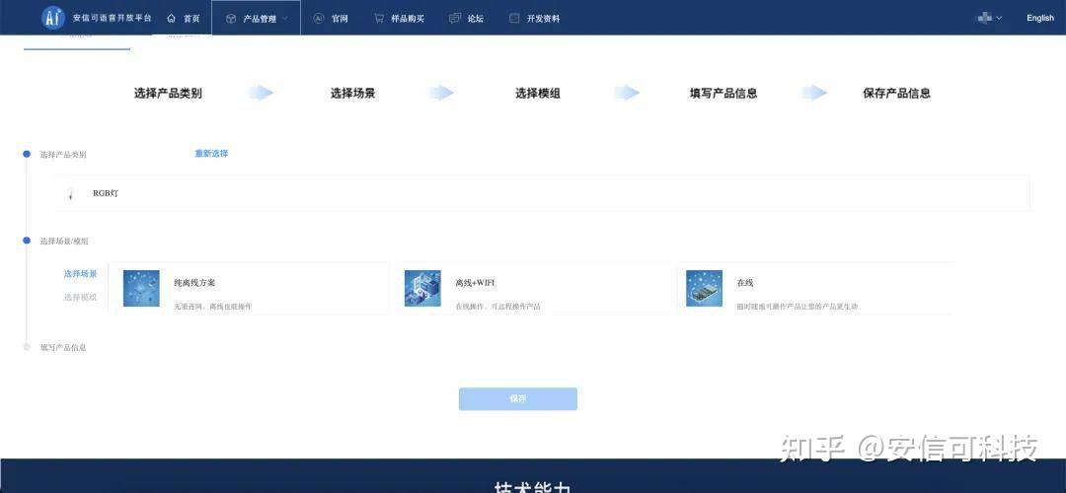Select the 选择场景 side tab
1066x493 pixels.
click(80, 274)
